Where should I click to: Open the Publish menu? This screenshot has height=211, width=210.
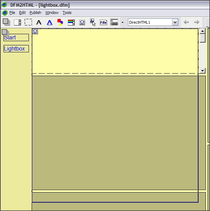(35, 13)
